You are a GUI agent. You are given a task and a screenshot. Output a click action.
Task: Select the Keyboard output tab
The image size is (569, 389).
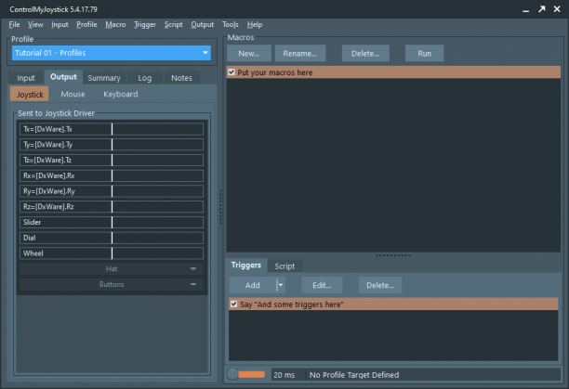click(x=121, y=94)
